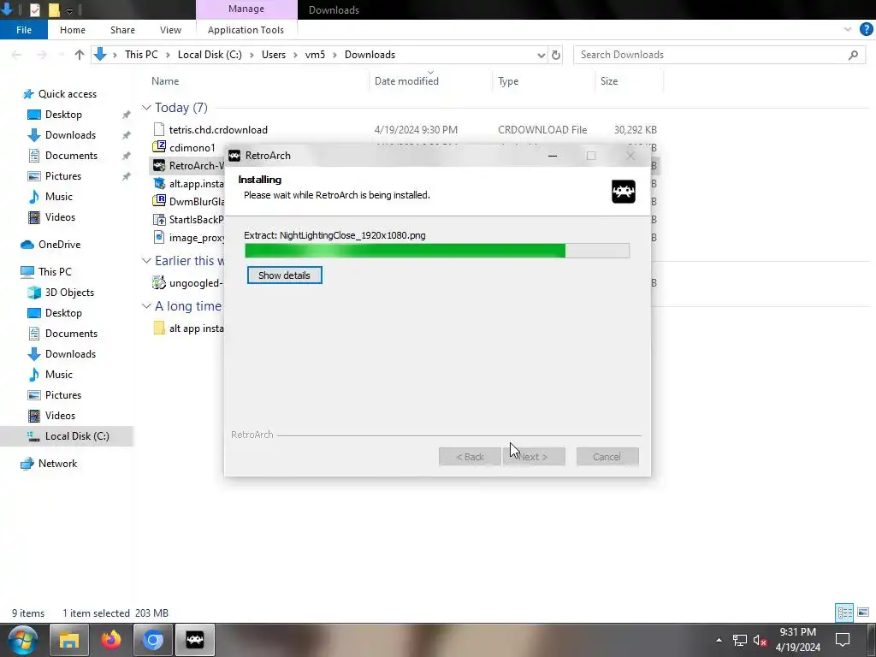Click RetroArch installer taskbar icon
876x657 pixels.
(x=195, y=640)
